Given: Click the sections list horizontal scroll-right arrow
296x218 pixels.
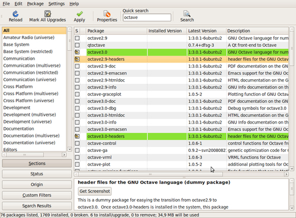Looking at the screenshot, I should click(x=64, y=155).
